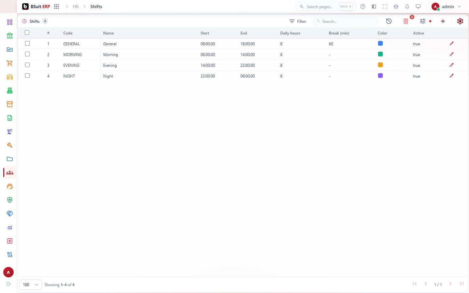
Task: Go to the next page arrow
Action: point(450,284)
